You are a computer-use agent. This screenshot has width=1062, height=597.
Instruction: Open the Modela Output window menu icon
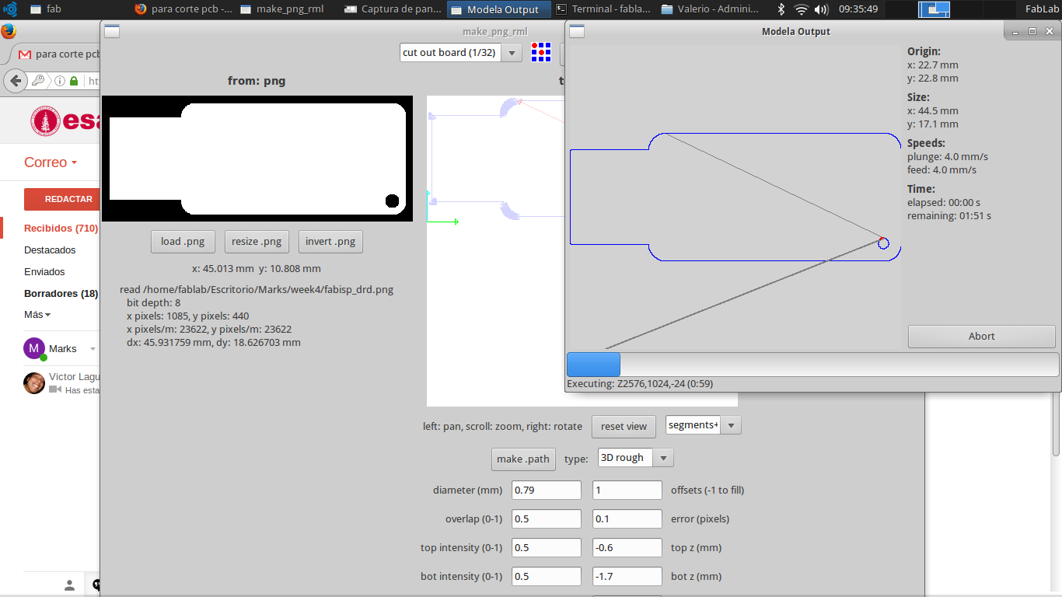[x=577, y=32]
